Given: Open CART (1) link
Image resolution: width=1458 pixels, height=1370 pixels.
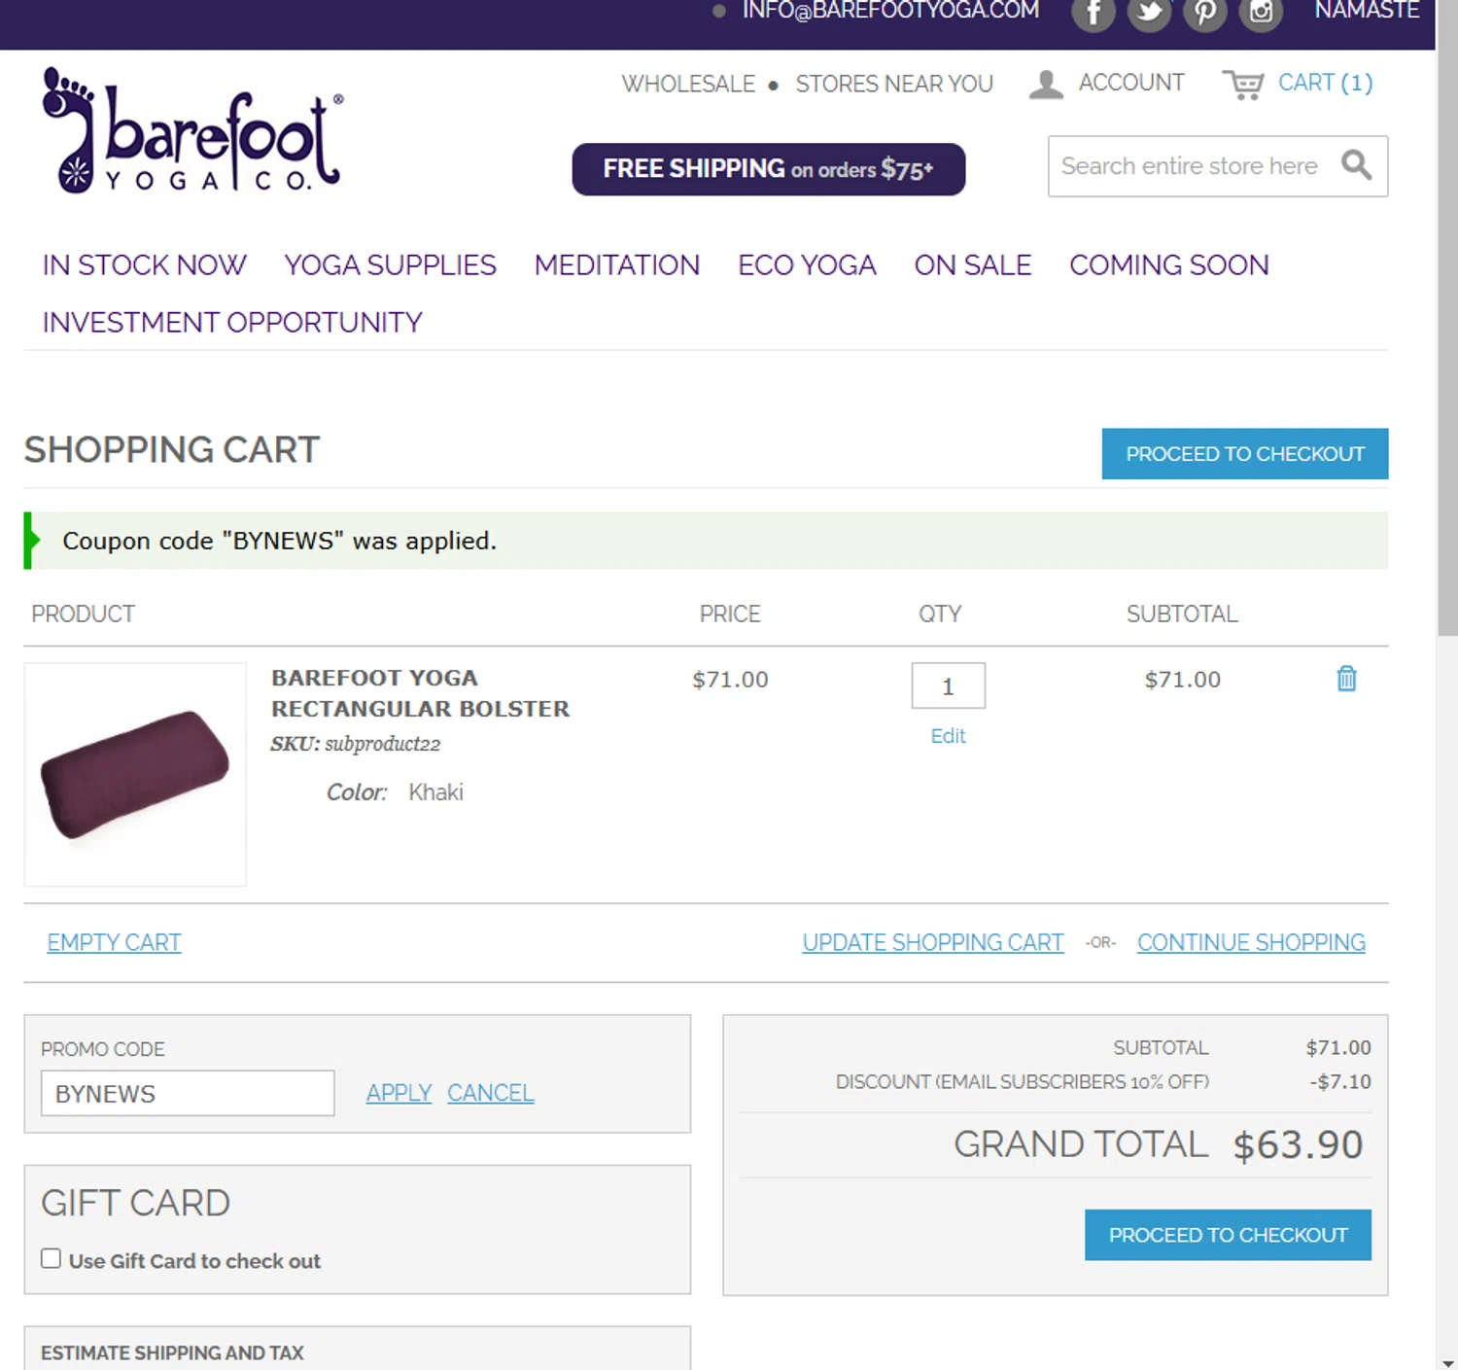Looking at the screenshot, I should 1325,83.
